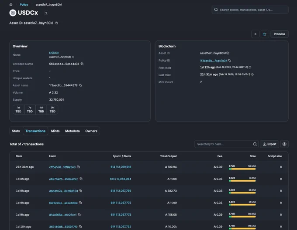Switch to the Mints tab
This screenshot has width=297, height=230.
click(x=55, y=131)
